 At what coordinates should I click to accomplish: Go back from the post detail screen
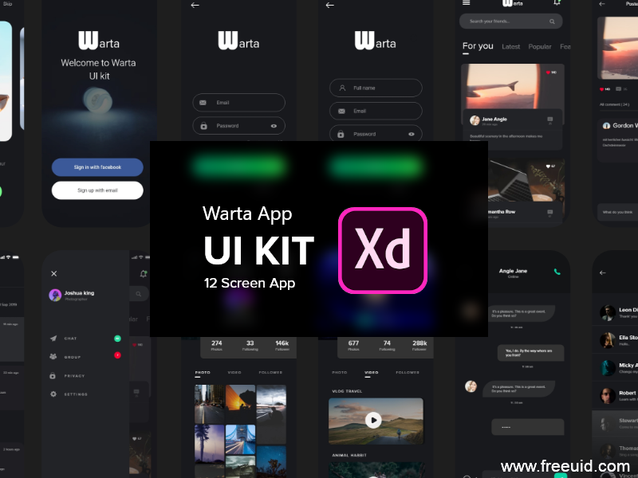click(x=602, y=4)
